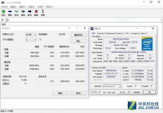
Task: Click the Validate button in CPU-Z
Action: tap(137, 92)
